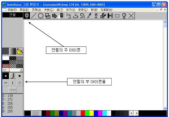Open the 도움말(H) help menu
169x117 pixels.
coord(106,10)
